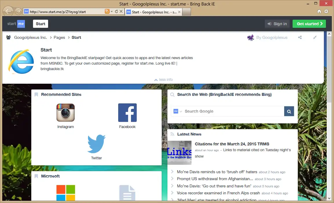334x203 pixels.
Task: Click the RSS feed icon in address bar
Action: click(107, 11)
